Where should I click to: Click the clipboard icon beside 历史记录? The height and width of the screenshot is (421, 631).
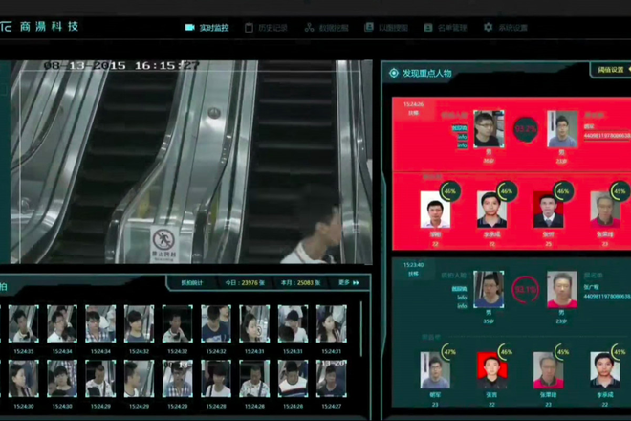249,28
